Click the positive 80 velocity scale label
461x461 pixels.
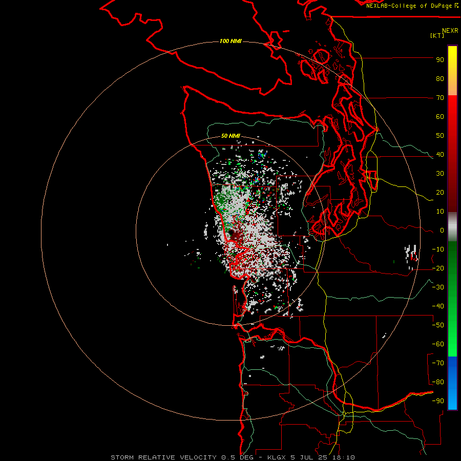pyautogui.click(x=440, y=79)
